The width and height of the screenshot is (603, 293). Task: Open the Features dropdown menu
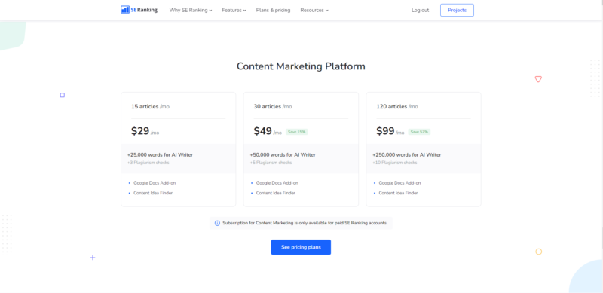[x=234, y=10]
